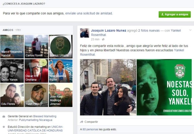Expand the post options chevron
194x134 pixels.
pyautogui.click(x=190, y=30)
